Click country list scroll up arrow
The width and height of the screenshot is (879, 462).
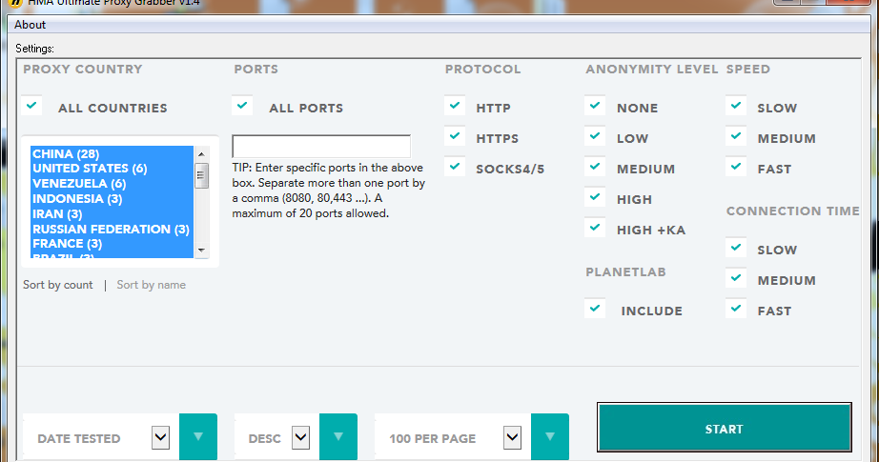[x=202, y=154]
